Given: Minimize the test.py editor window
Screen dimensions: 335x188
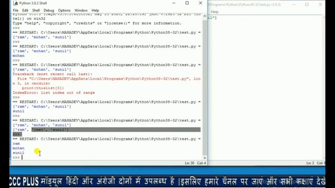Looking at the screenshot, I should click(294, 4).
